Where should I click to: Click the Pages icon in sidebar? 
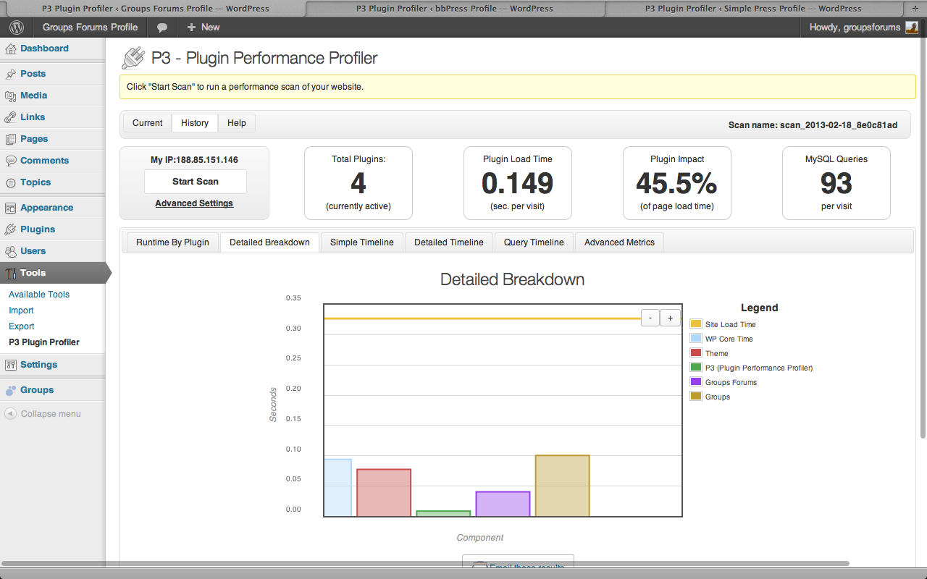[x=11, y=139]
